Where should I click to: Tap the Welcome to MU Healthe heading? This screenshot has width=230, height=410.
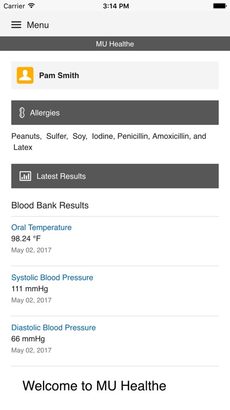pos(94,386)
